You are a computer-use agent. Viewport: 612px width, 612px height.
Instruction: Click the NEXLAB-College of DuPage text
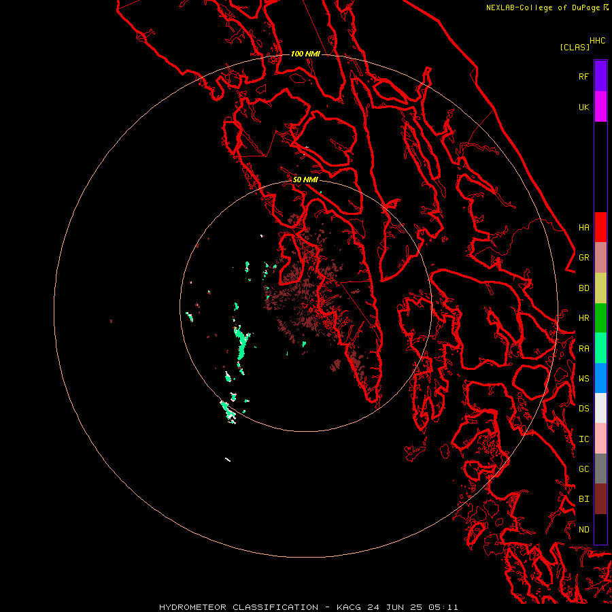[x=544, y=7]
